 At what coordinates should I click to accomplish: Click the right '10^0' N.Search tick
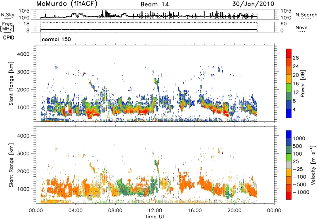(286, 18)
